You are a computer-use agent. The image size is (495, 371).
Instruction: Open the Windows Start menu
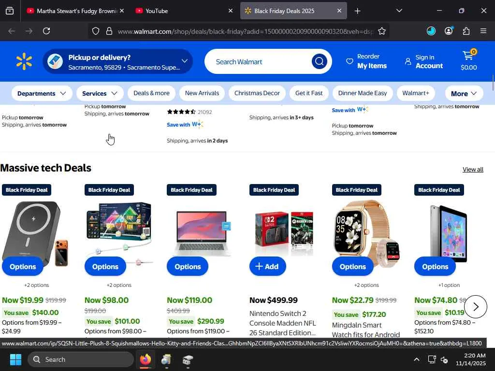tap(15, 359)
